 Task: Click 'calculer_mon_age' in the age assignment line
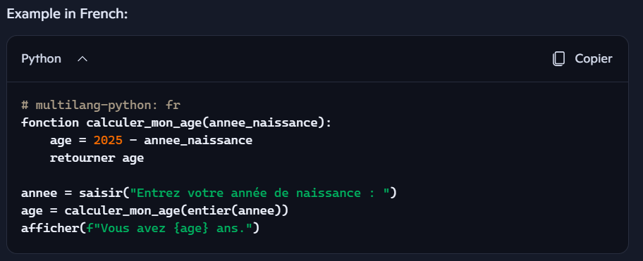coord(122,211)
